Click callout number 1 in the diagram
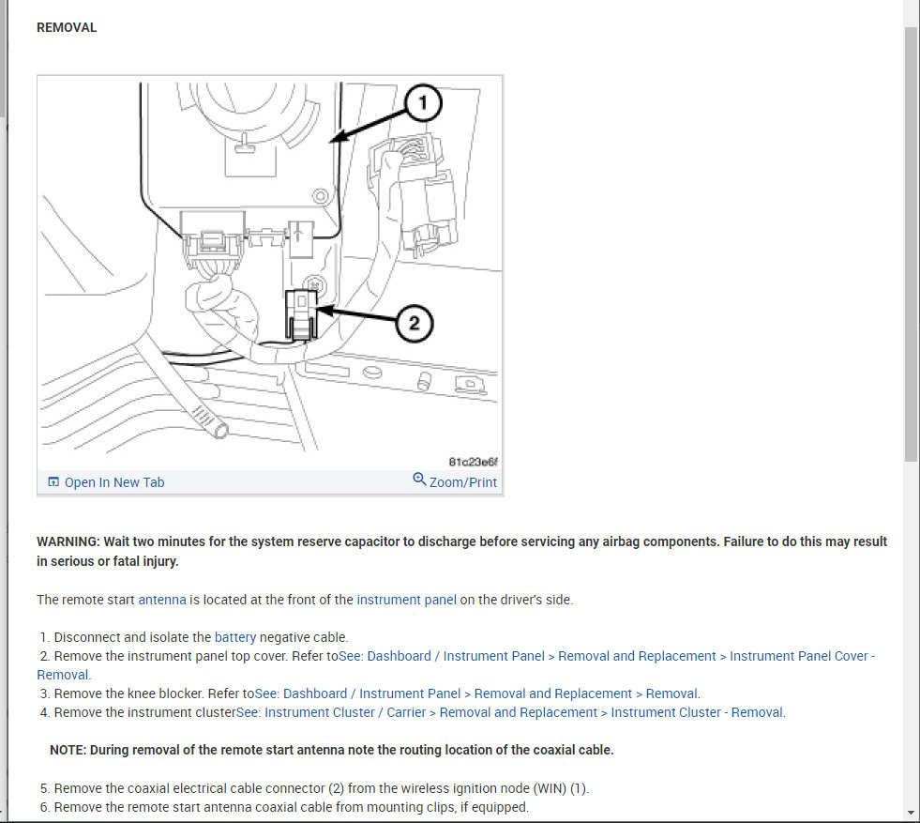This screenshot has height=823, width=920. [422, 103]
